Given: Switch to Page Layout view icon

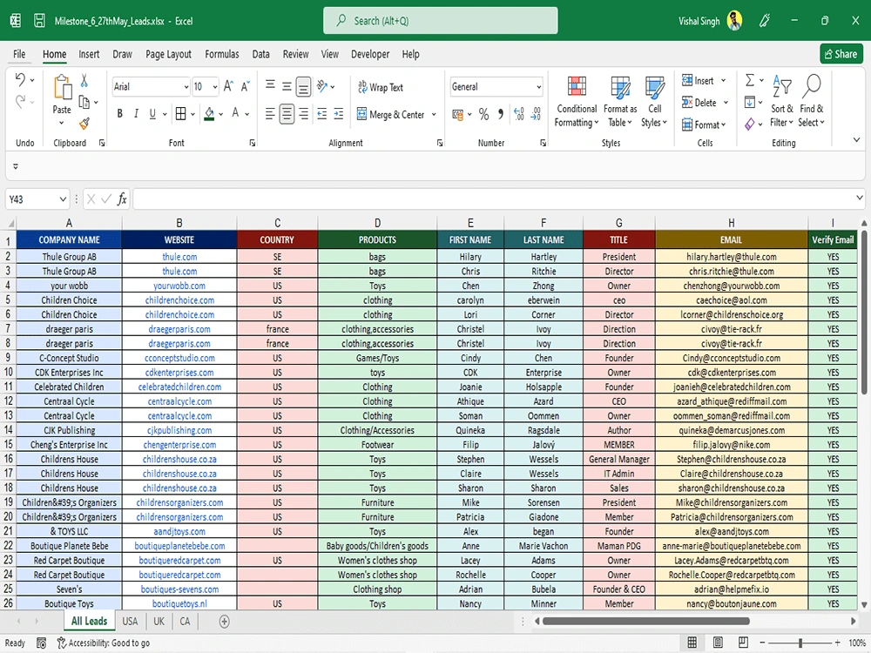Looking at the screenshot, I should (x=718, y=643).
